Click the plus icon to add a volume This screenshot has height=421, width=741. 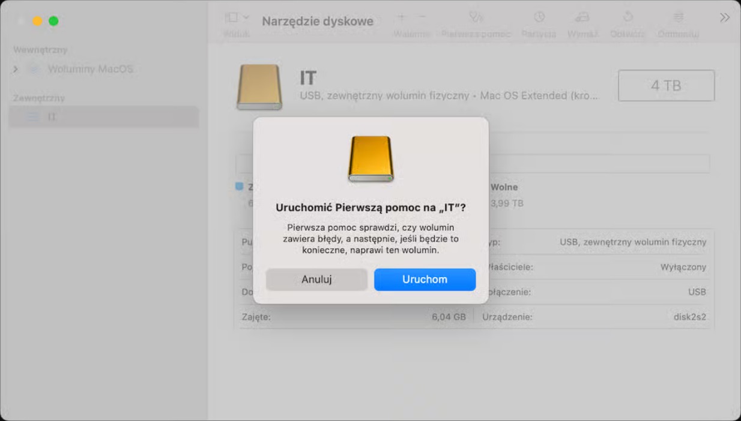tap(402, 17)
